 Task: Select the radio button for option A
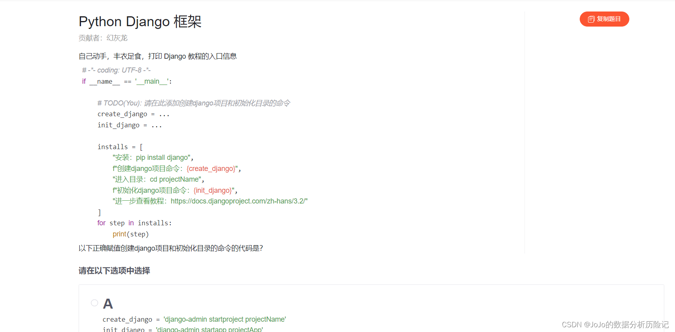coord(94,303)
